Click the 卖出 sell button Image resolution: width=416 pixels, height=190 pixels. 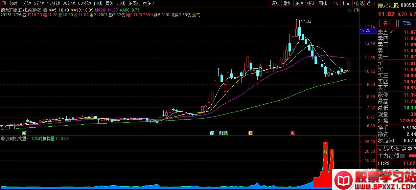pyautogui.click(x=406, y=23)
